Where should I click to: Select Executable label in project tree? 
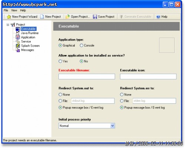click(x=28, y=29)
